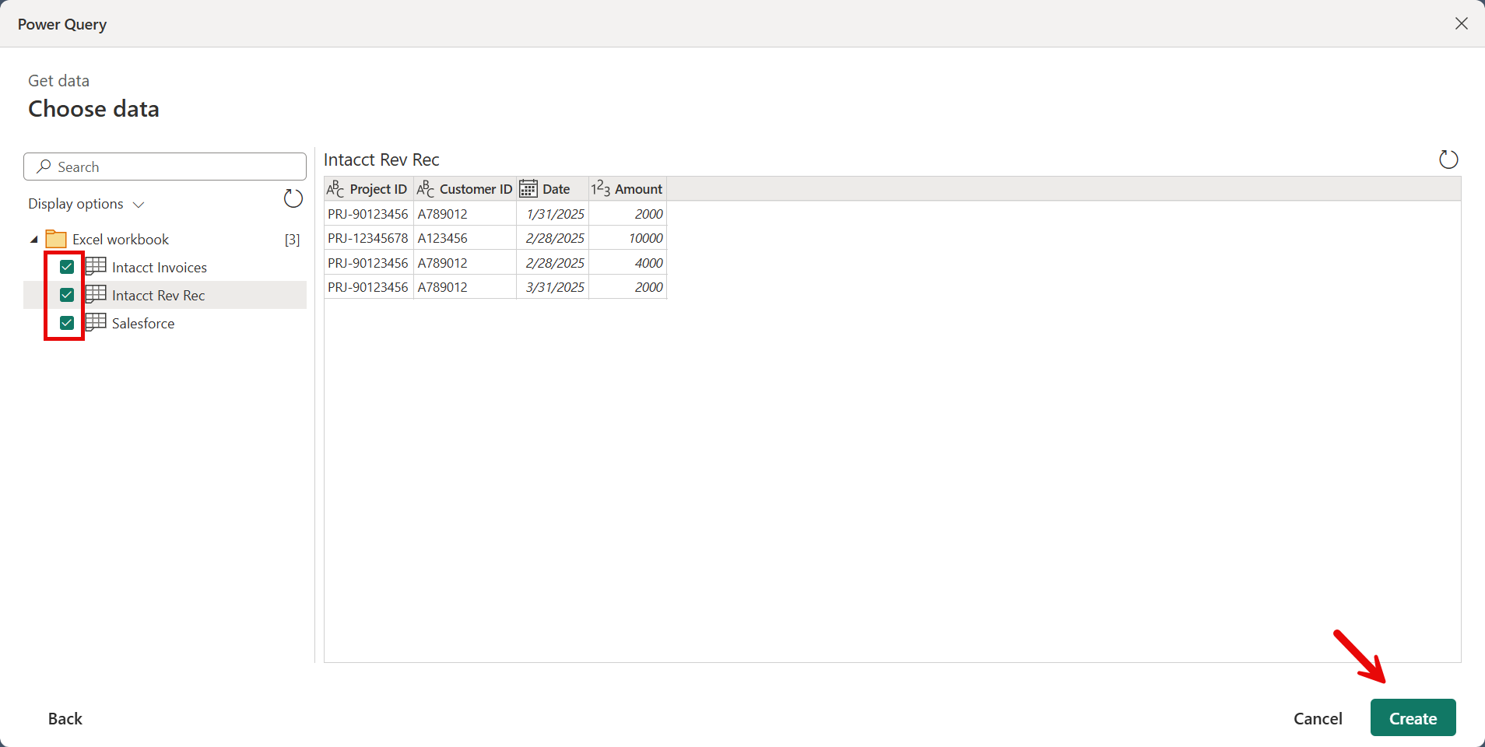
Task: Refresh the Intacct Rev Rec preview
Action: coord(1447,159)
